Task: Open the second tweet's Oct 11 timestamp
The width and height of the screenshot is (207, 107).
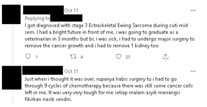Action: (x=71, y=71)
